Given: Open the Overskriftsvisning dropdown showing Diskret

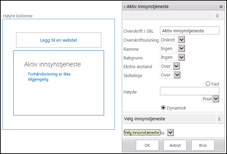Looking at the screenshot, I should (173, 40).
